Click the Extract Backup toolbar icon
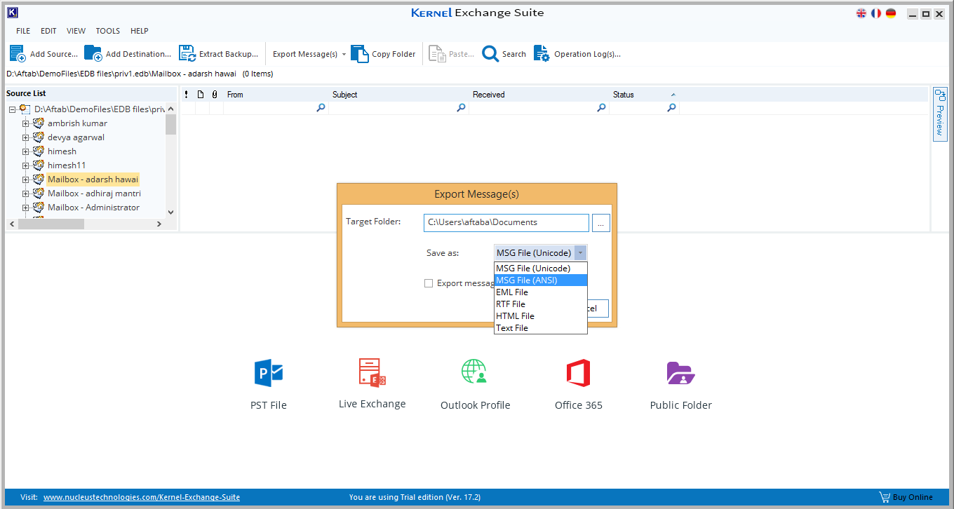The width and height of the screenshot is (954, 509). 187,54
